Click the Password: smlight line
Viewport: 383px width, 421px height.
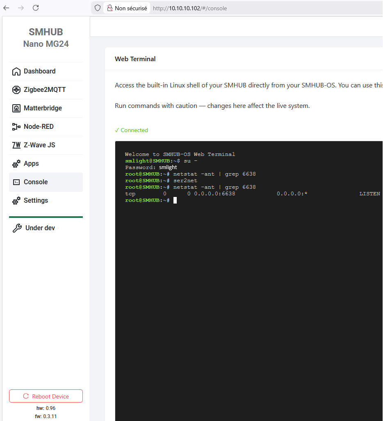point(151,167)
